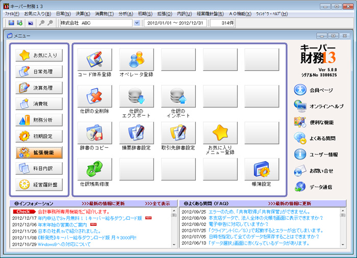357x258 pixels.
Task: Open 年末年始の営業のご案内 link
Action: point(62,225)
